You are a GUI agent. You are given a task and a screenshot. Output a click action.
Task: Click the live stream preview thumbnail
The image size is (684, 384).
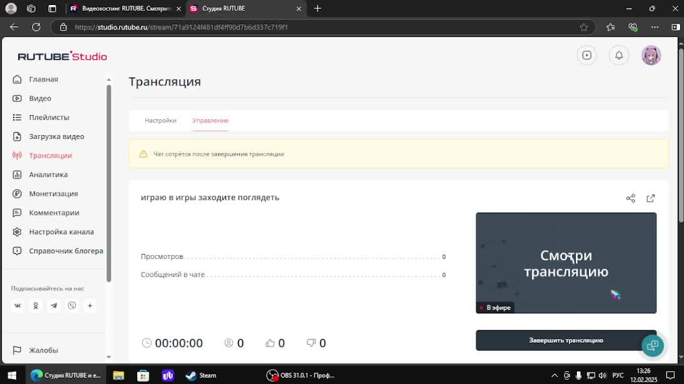(x=566, y=263)
